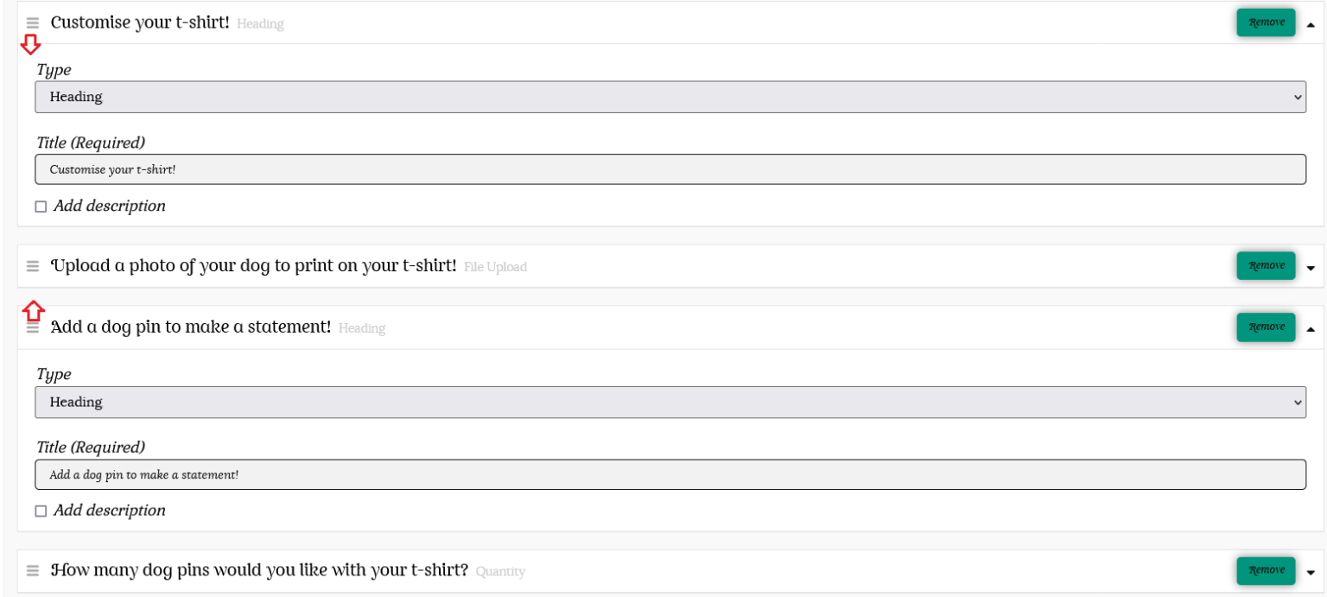Screen dimensions: 1327x597
Task: Focus the Title field containing Customise your t-shirt!
Action: click(x=670, y=169)
